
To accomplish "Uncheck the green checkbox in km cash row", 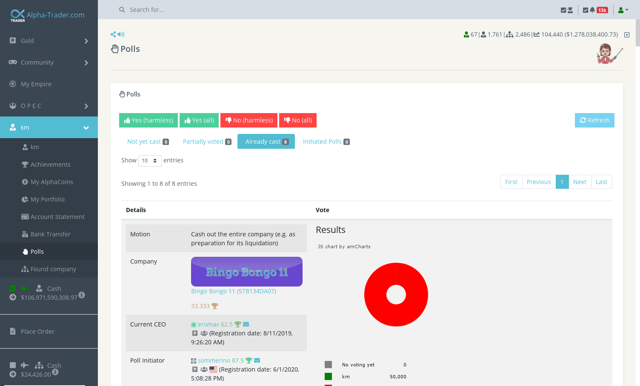I will point(13,288).
